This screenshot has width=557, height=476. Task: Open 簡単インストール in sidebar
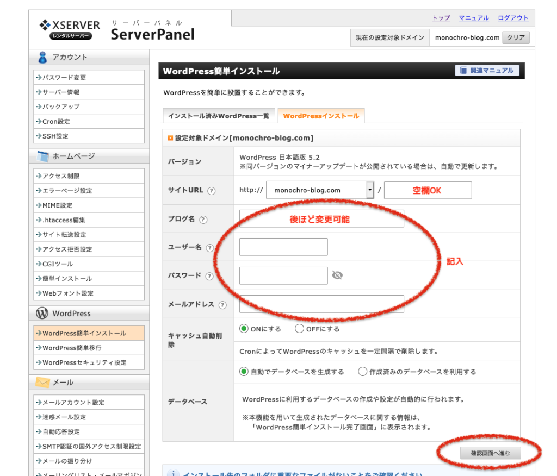click(89, 279)
